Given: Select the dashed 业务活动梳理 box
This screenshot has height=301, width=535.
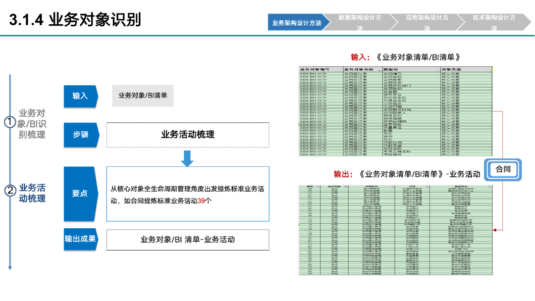Looking at the screenshot, I should 188,135.
